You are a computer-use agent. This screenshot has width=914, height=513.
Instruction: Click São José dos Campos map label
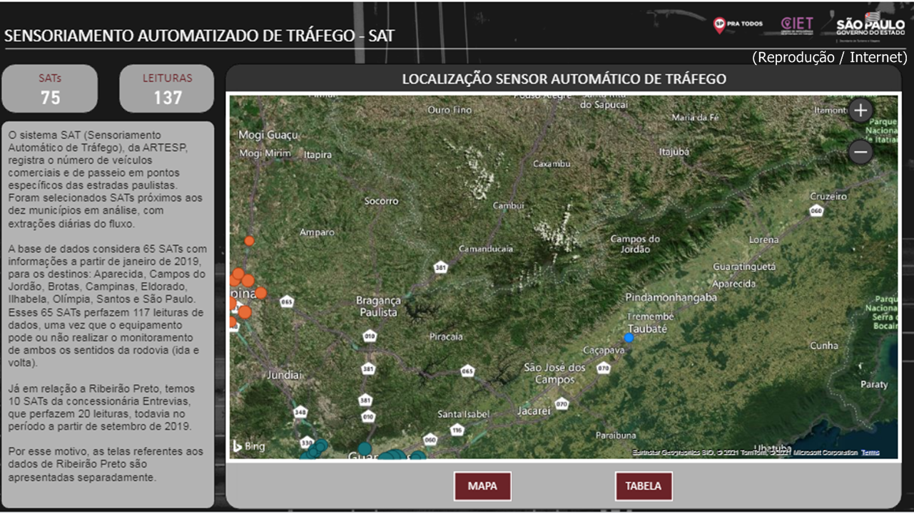(554, 373)
